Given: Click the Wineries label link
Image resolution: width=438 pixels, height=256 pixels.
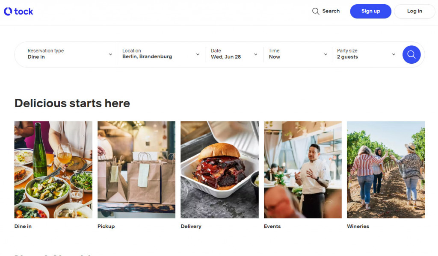Looking at the screenshot, I should tap(358, 226).
